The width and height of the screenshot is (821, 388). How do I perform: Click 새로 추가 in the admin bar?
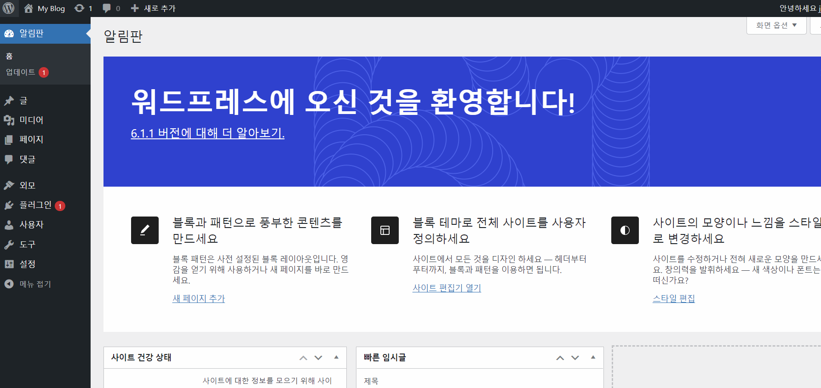pos(160,8)
